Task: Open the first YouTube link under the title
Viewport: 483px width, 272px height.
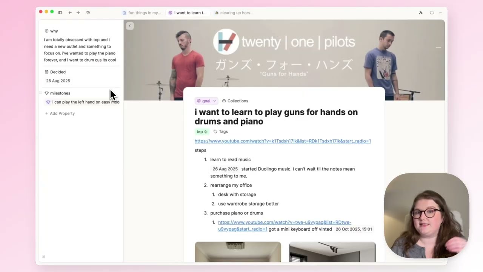Action: pos(283,141)
